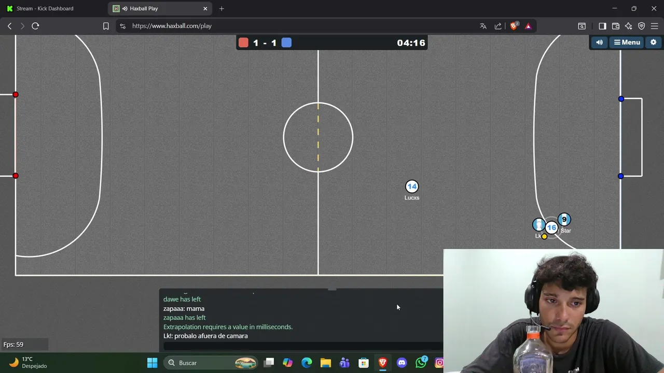Mute the Haxball game sound
Viewport: 664px width, 373px height.
coord(600,42)
